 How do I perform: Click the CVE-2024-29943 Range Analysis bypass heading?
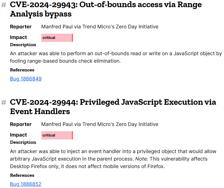pyautogui.click(x=106, y=9)
